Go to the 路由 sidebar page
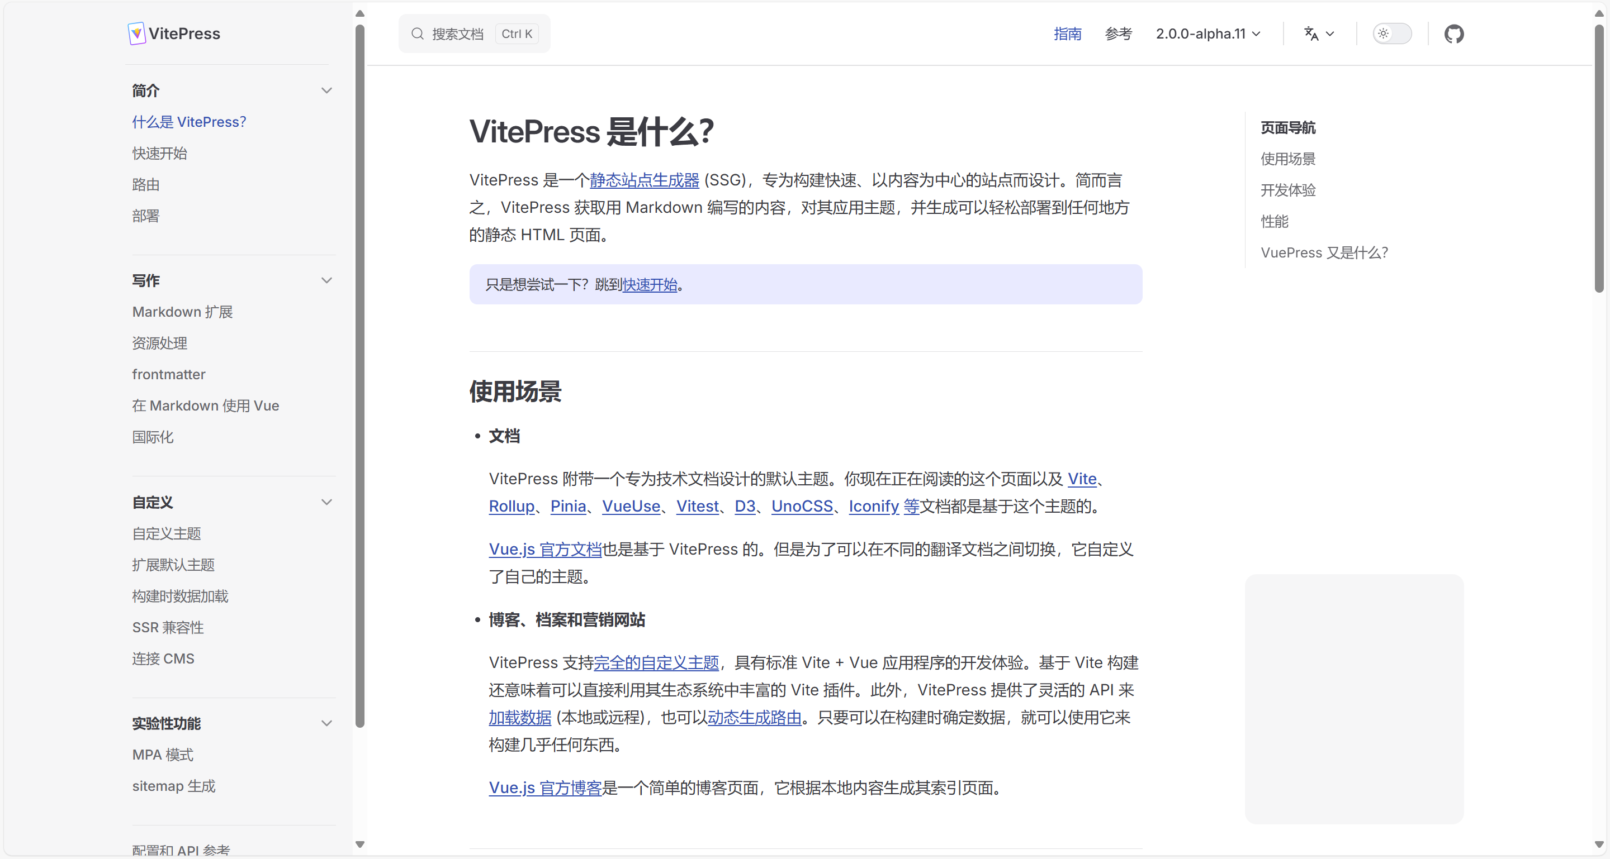The image size is (1610, 859). pos(145,184)
